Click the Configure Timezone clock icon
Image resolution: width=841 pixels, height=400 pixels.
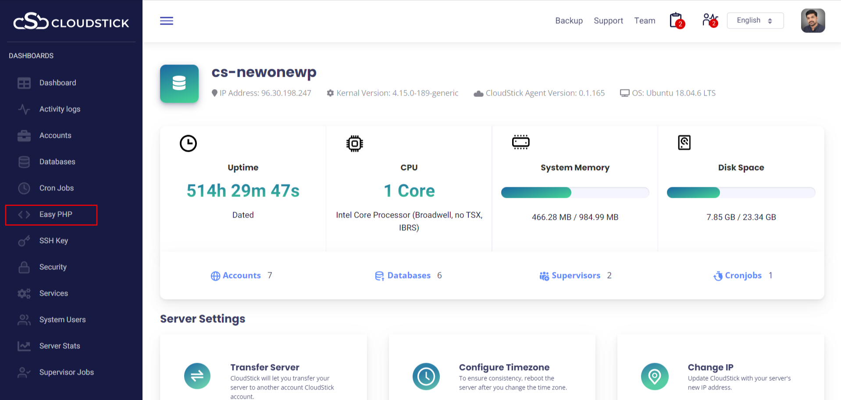point(426,376)
